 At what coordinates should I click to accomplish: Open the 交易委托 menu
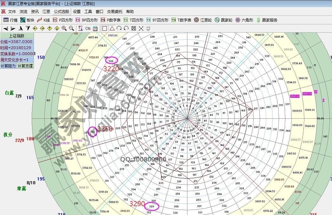coord(114,12)
